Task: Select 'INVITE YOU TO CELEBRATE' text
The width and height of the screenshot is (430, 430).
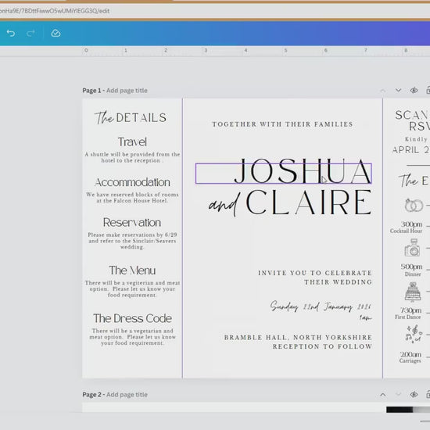Action: [315, 273]
